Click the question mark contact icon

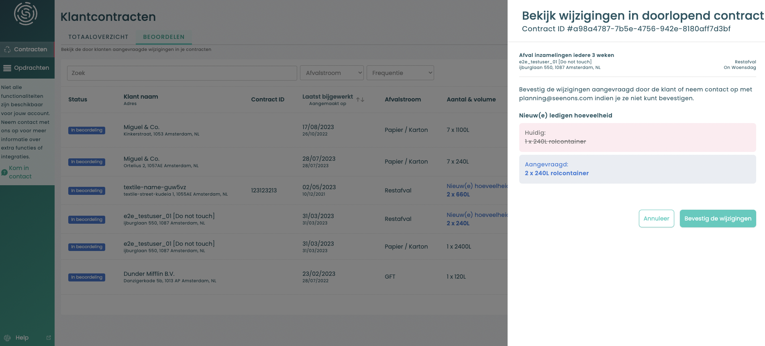point(4,172)
